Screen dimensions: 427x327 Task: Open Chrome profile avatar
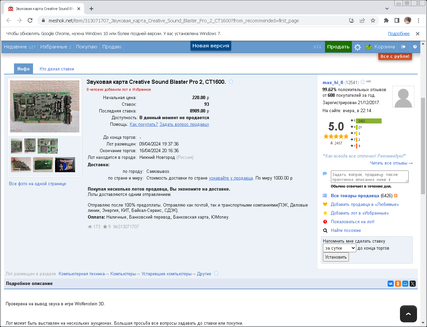click(408, 20)
